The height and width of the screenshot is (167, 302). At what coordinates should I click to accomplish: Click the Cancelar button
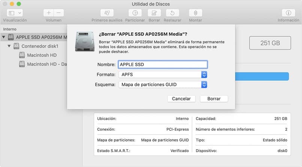click(x=181, y=99)
